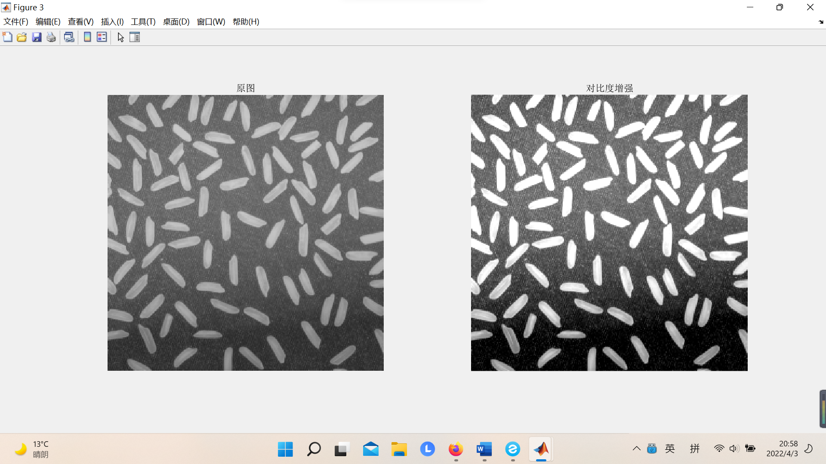Save figure with floppy disk icon
This screenshot has height=464, width=826.
coord(37,37)
